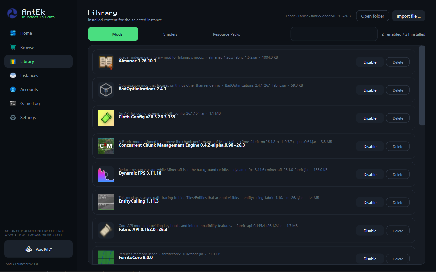The image size is (436, 272).
Task: Click the Almanac 1.26.10.1 title
Action: pos(138,61)
